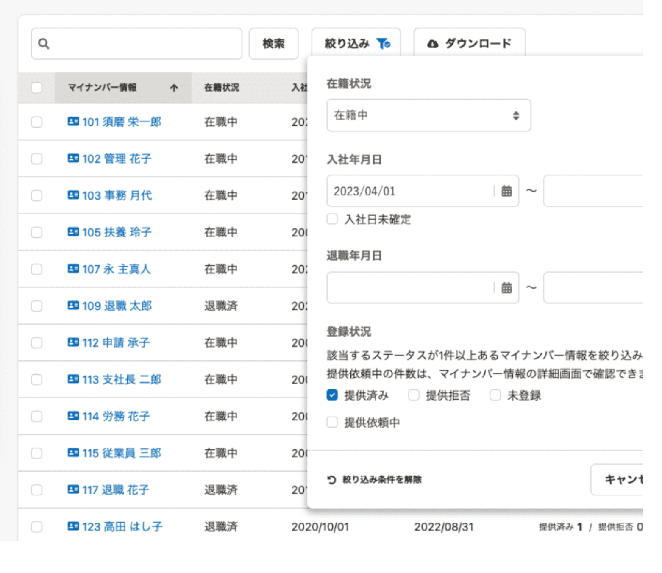Toggle the 提供依頼中 checkbox
Image resolution: width=662 pixels, height=573 pixels.
click(x=332, y=422)
